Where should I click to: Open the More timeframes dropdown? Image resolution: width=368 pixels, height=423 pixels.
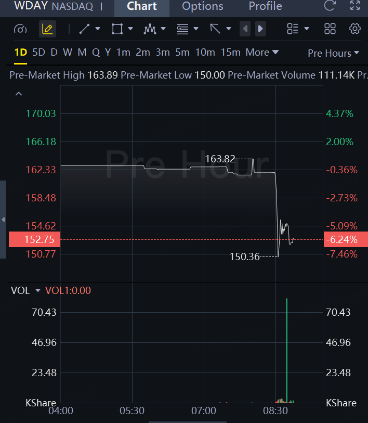tap(262, 53)
